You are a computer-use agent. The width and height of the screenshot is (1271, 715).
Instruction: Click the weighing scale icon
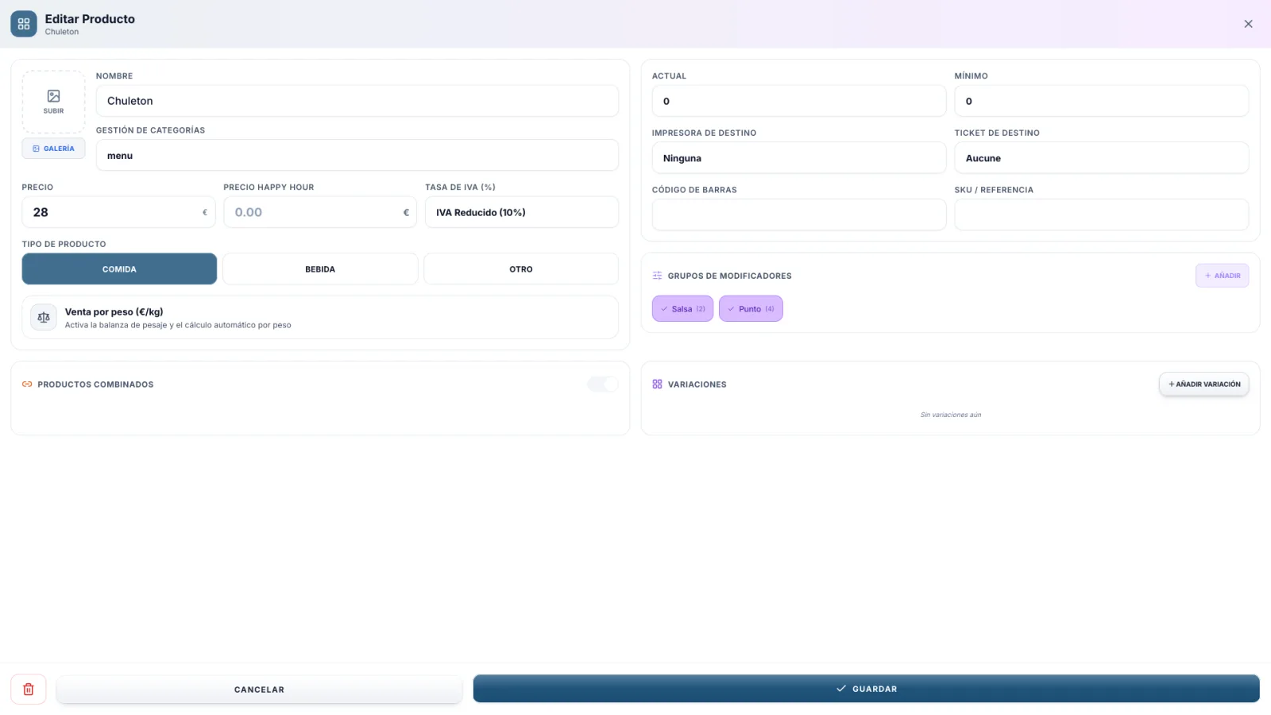pyautogui.click(x=44, y=317)
